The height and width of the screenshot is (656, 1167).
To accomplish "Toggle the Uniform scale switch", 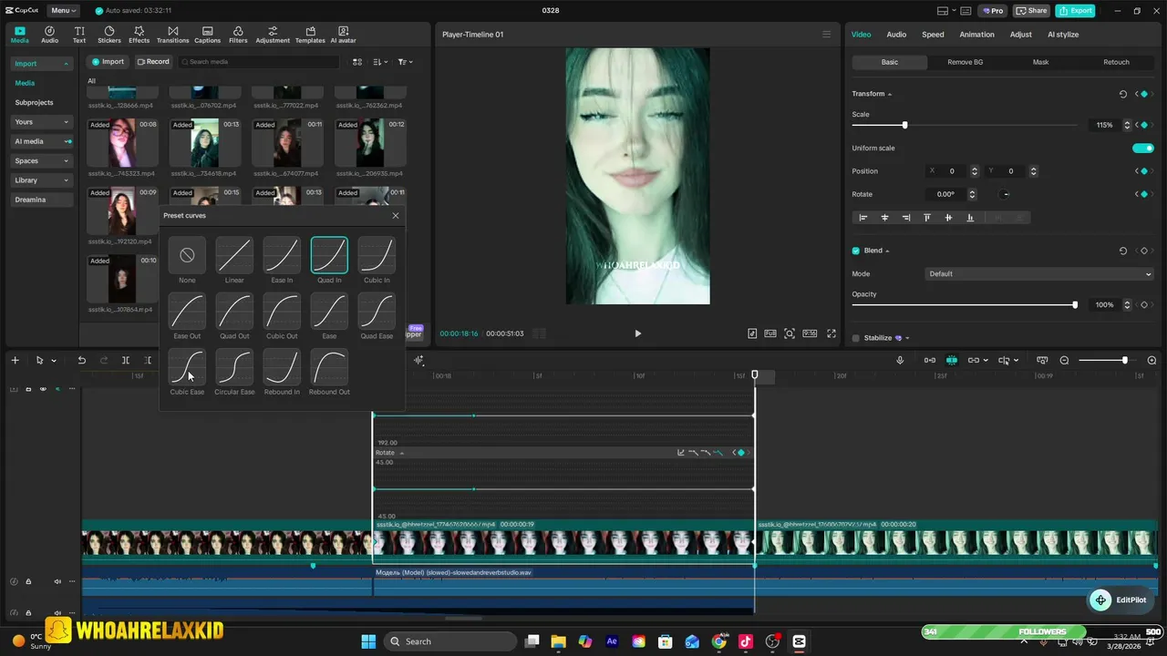I will pyautogui.click(x=1142, y=149).
